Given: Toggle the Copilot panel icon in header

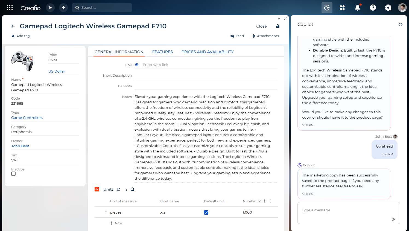Looking at the screenshot, I should [327, 8].
